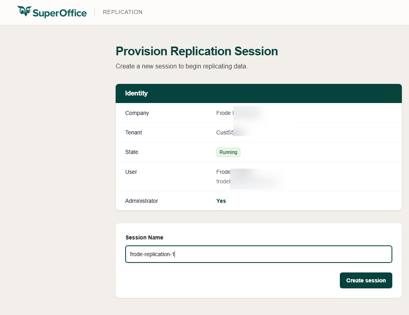Viewport: 409px width, 315px height.
Task: Click the 'Create a new session' subtitle text
Action: click(x=181, y=66)
